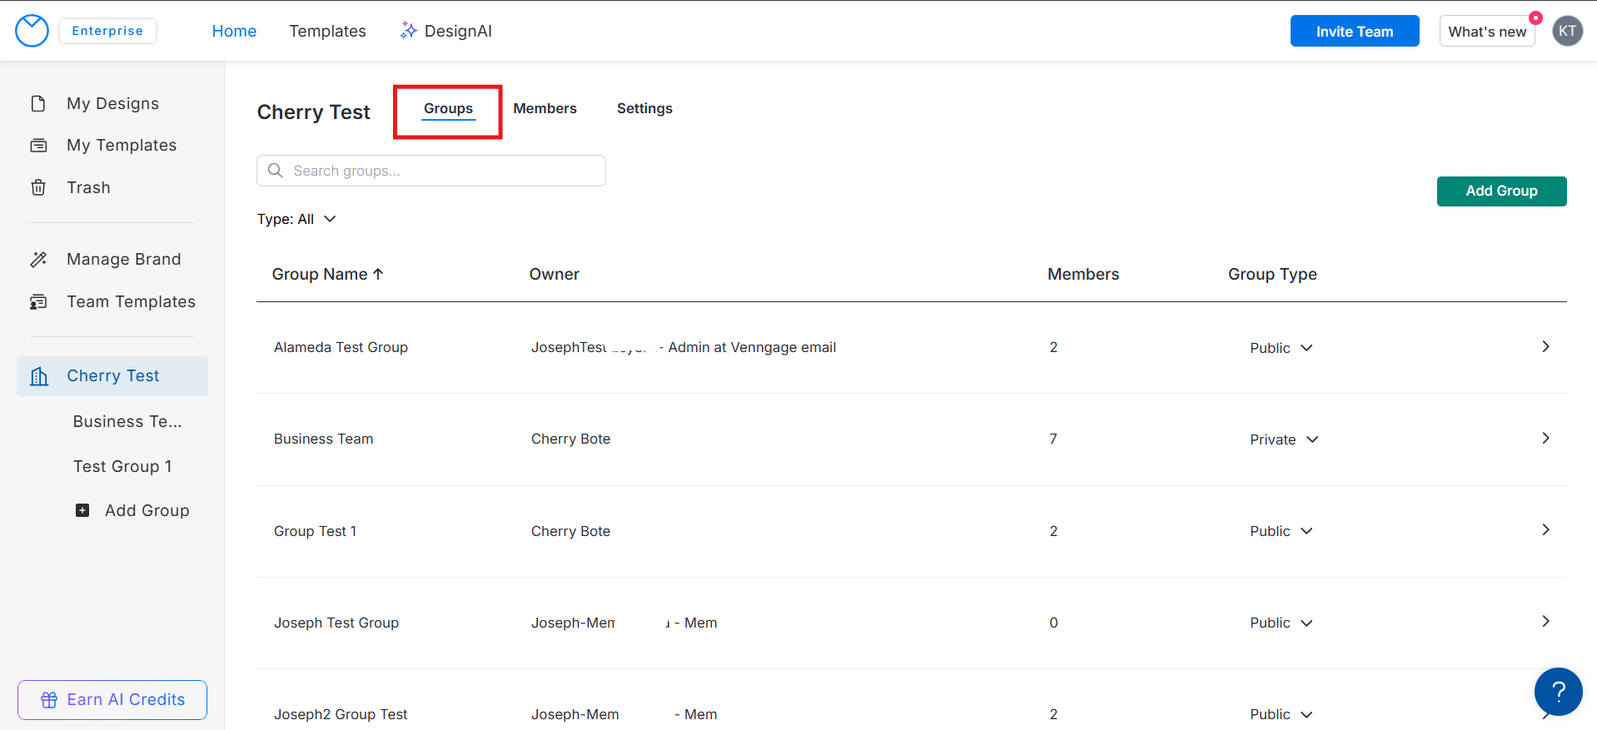This screenshot has height=730, width=1597.
Task: Change Alameda Test Group type dropdown
Action: (1281, 348)
